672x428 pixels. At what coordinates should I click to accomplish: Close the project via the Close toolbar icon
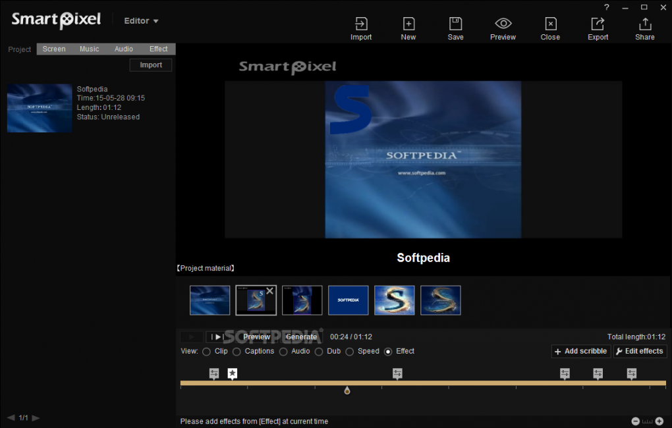550,29
